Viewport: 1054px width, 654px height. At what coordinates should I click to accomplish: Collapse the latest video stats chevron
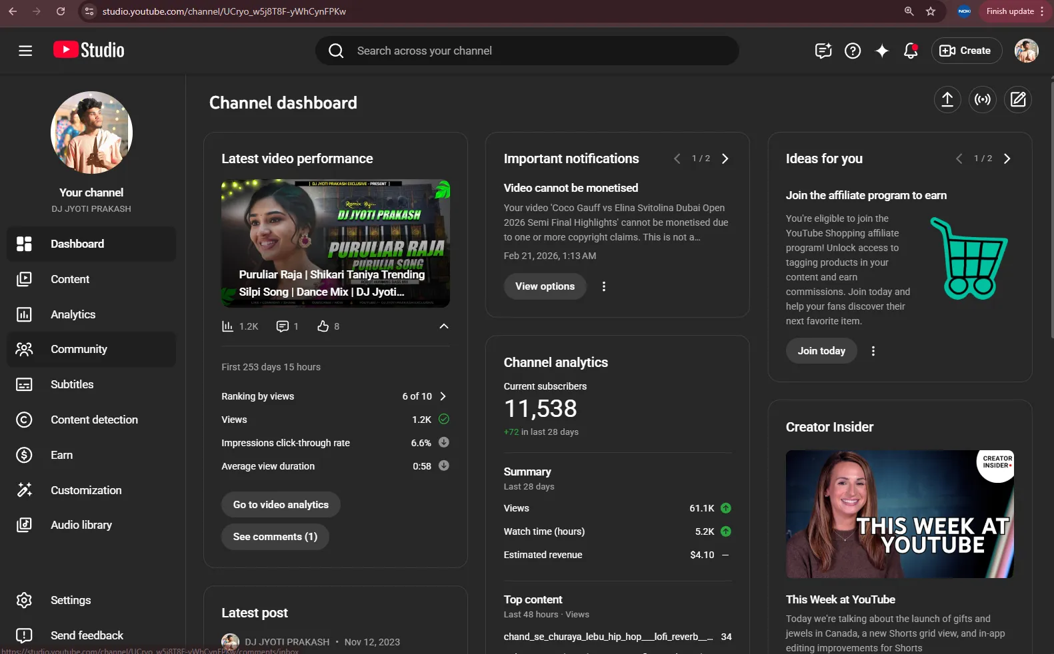444,326
